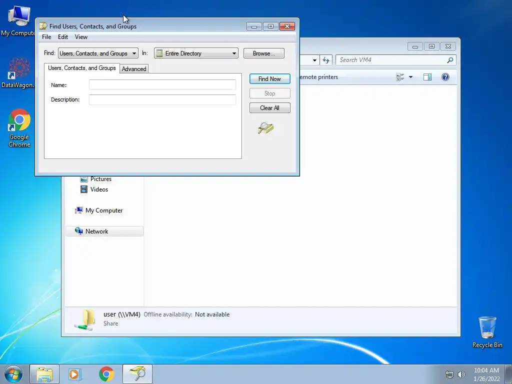Close the Find Users dialog
This screenshot has width=512, height=384.
click(x=287, y=26)
